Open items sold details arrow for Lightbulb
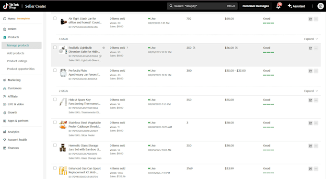 click(x=128, y=47)
